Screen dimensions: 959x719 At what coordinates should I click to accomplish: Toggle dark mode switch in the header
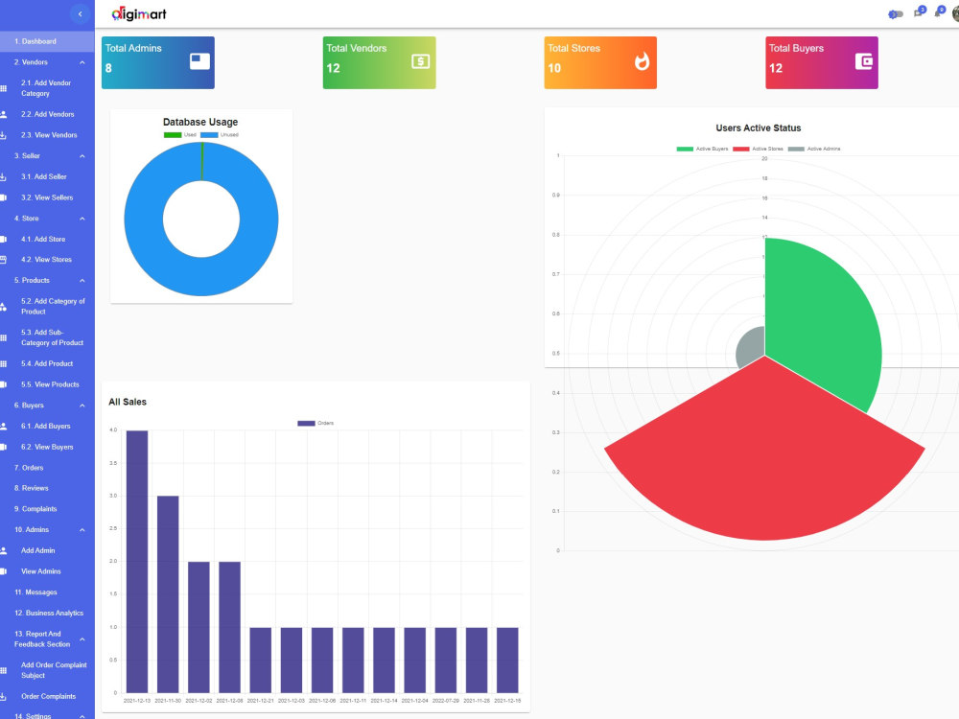click(x=896, y=14)
